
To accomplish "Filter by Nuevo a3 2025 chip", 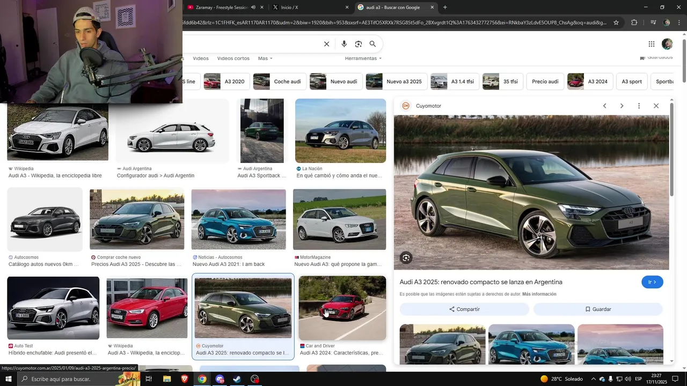I will (x=396, y=81).
